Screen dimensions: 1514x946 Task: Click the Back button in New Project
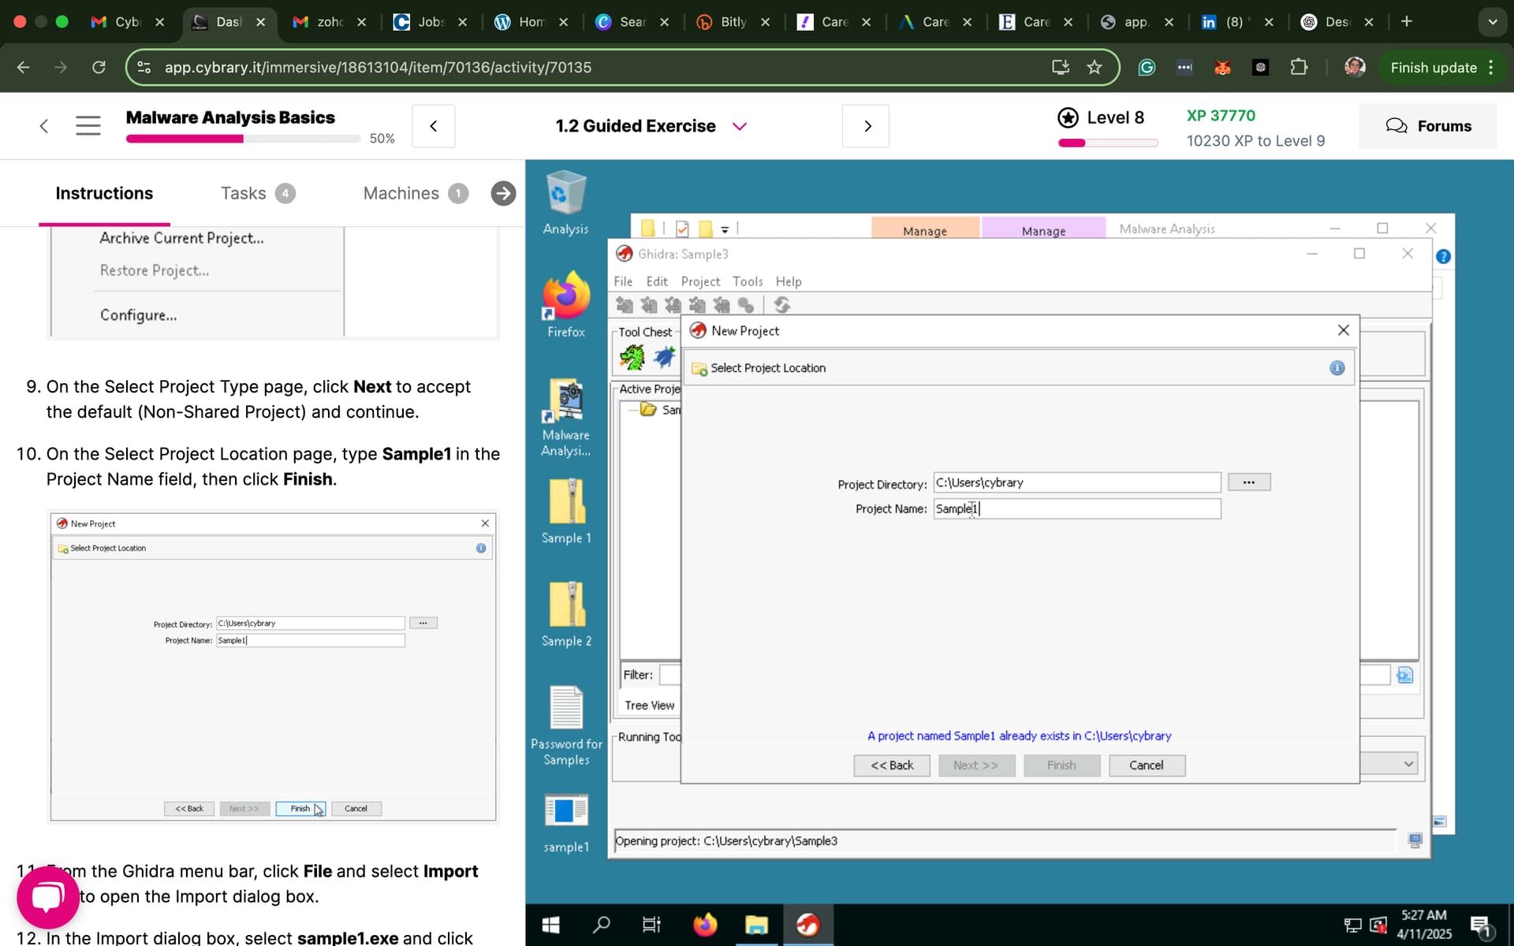tap(891, 765)
